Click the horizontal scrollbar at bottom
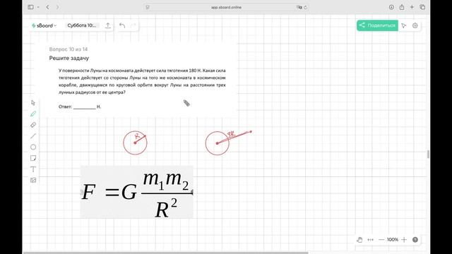The image size is (452, 254). pos(166,253)
